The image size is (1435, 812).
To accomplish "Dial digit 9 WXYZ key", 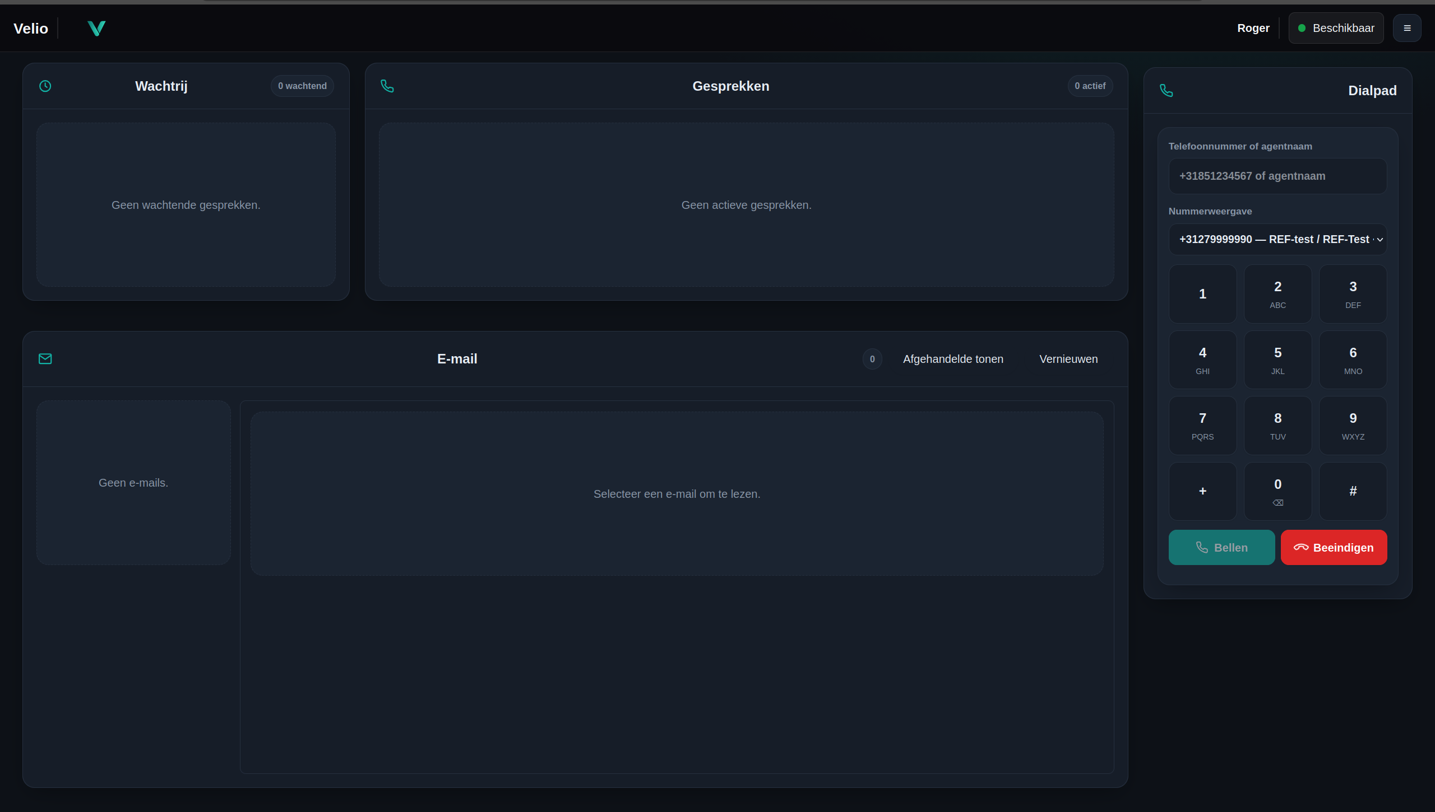I will pyautogui.click(x=1353, y=426).
